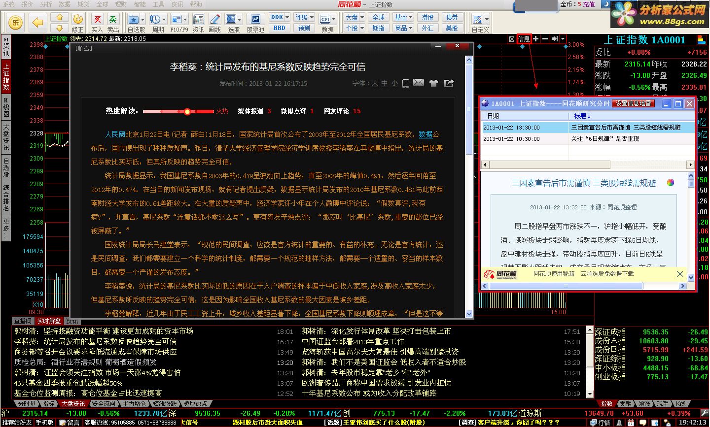Click the 修正 correction icon
Viewport: 710px width, 427px height.
click(78, 19)
